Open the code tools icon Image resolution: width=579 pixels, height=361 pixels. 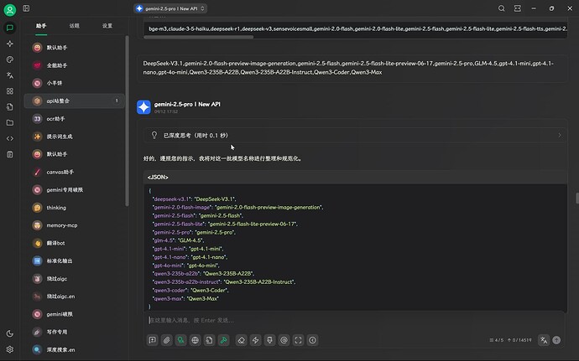pos(10,139)
